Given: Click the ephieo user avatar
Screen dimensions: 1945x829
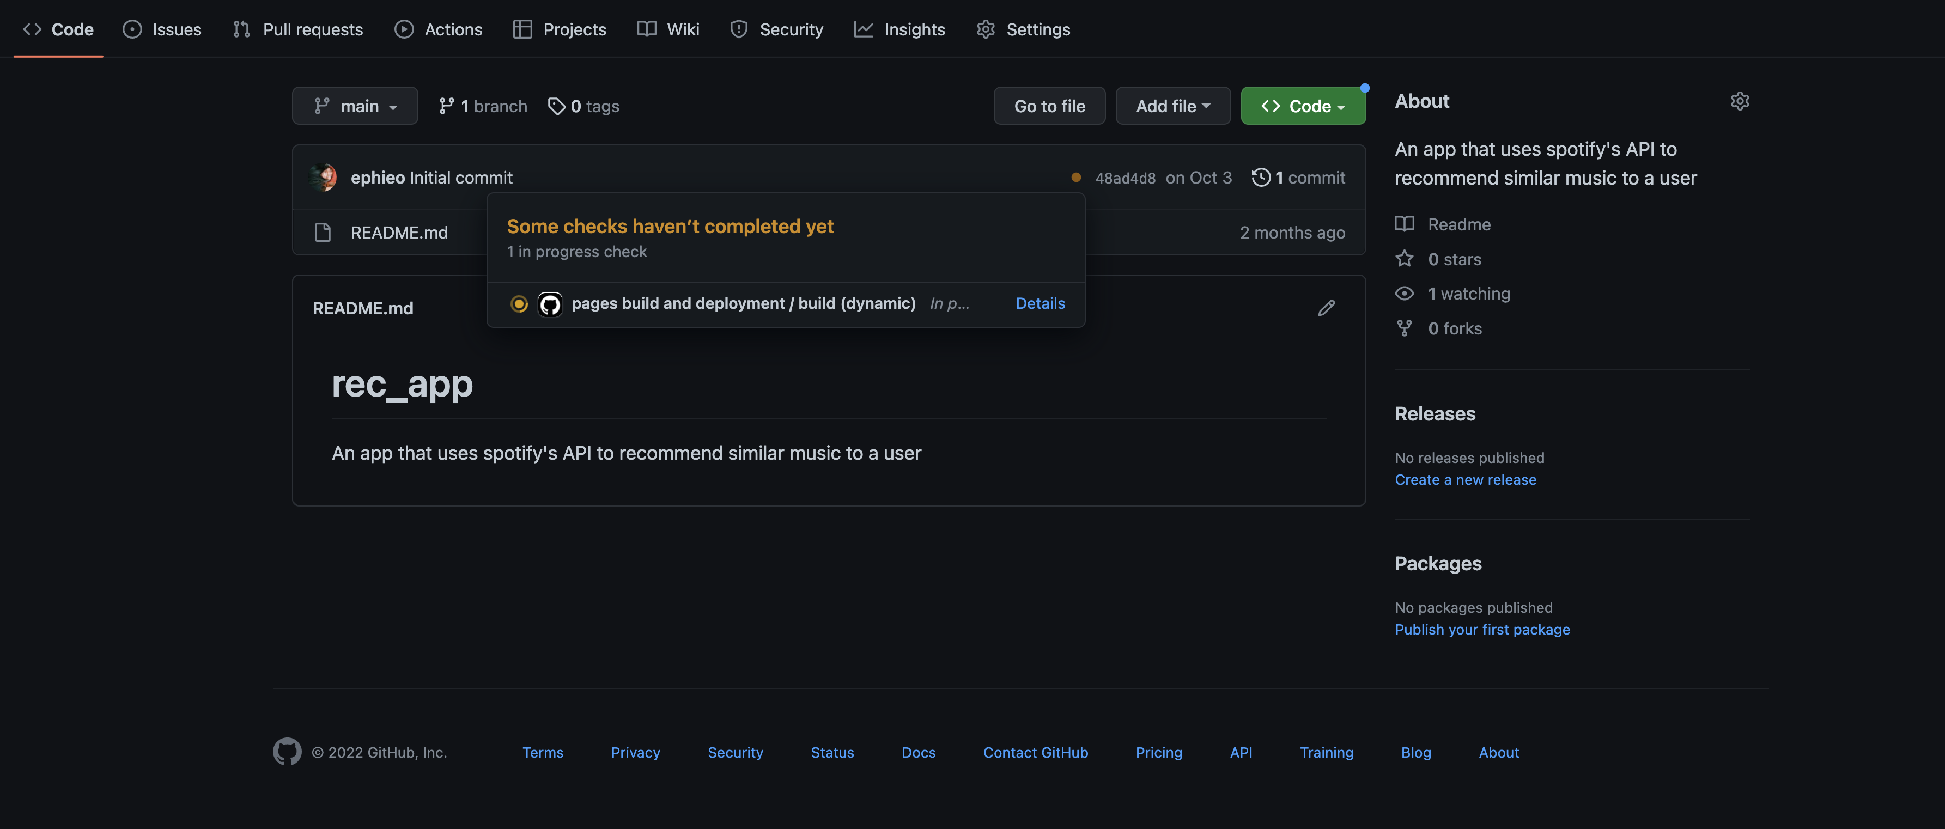Looking at the screenshot, I should tap(323, 178).
